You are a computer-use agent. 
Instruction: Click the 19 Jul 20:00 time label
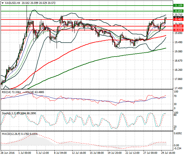pyautogui.click(x=115, y=153)
